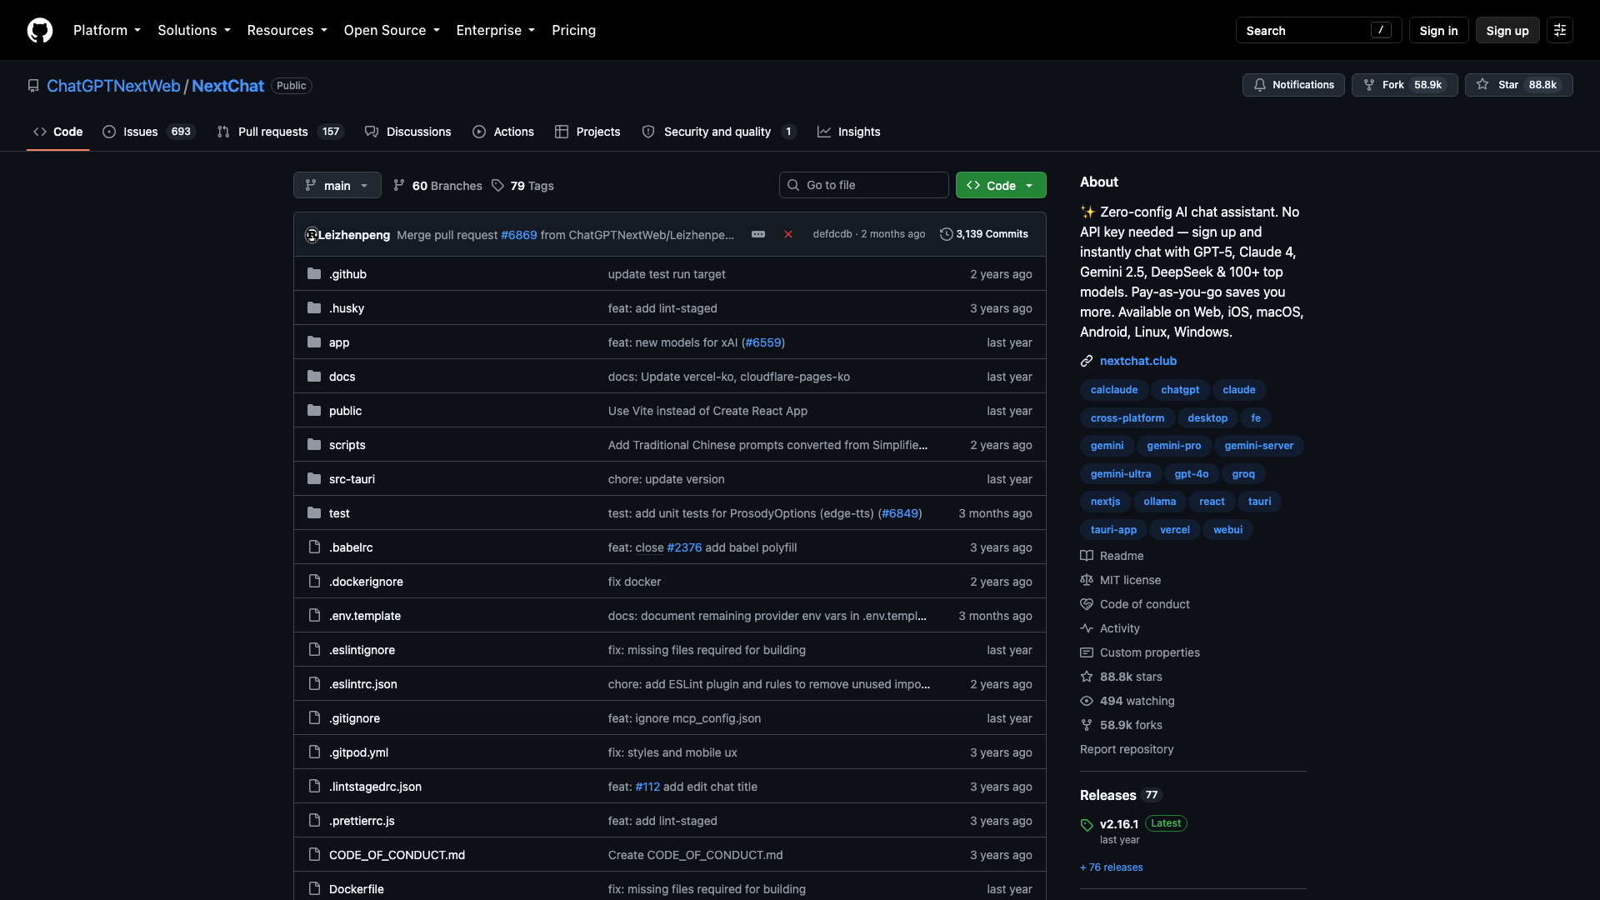Click the link icon beside nextchat.club
The height and width of the screenshot is (900, 1600).
pyautogui.click(x=1087, y=361)
